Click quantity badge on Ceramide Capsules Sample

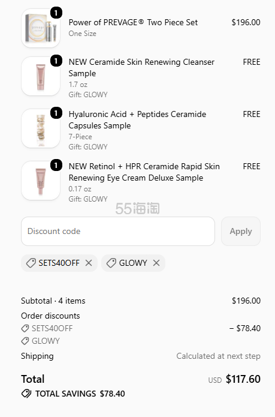click(x=56, y=113)
